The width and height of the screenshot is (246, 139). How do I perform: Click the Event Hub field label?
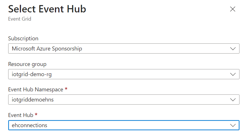tap(20, 115)
